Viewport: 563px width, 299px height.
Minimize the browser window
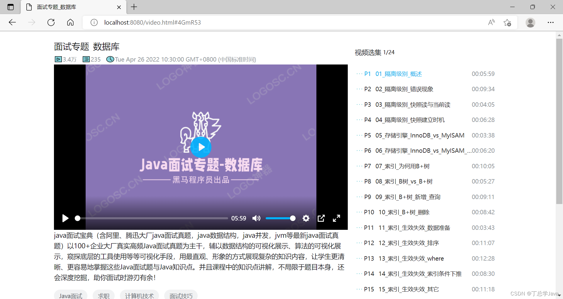(x=513, y=7)
